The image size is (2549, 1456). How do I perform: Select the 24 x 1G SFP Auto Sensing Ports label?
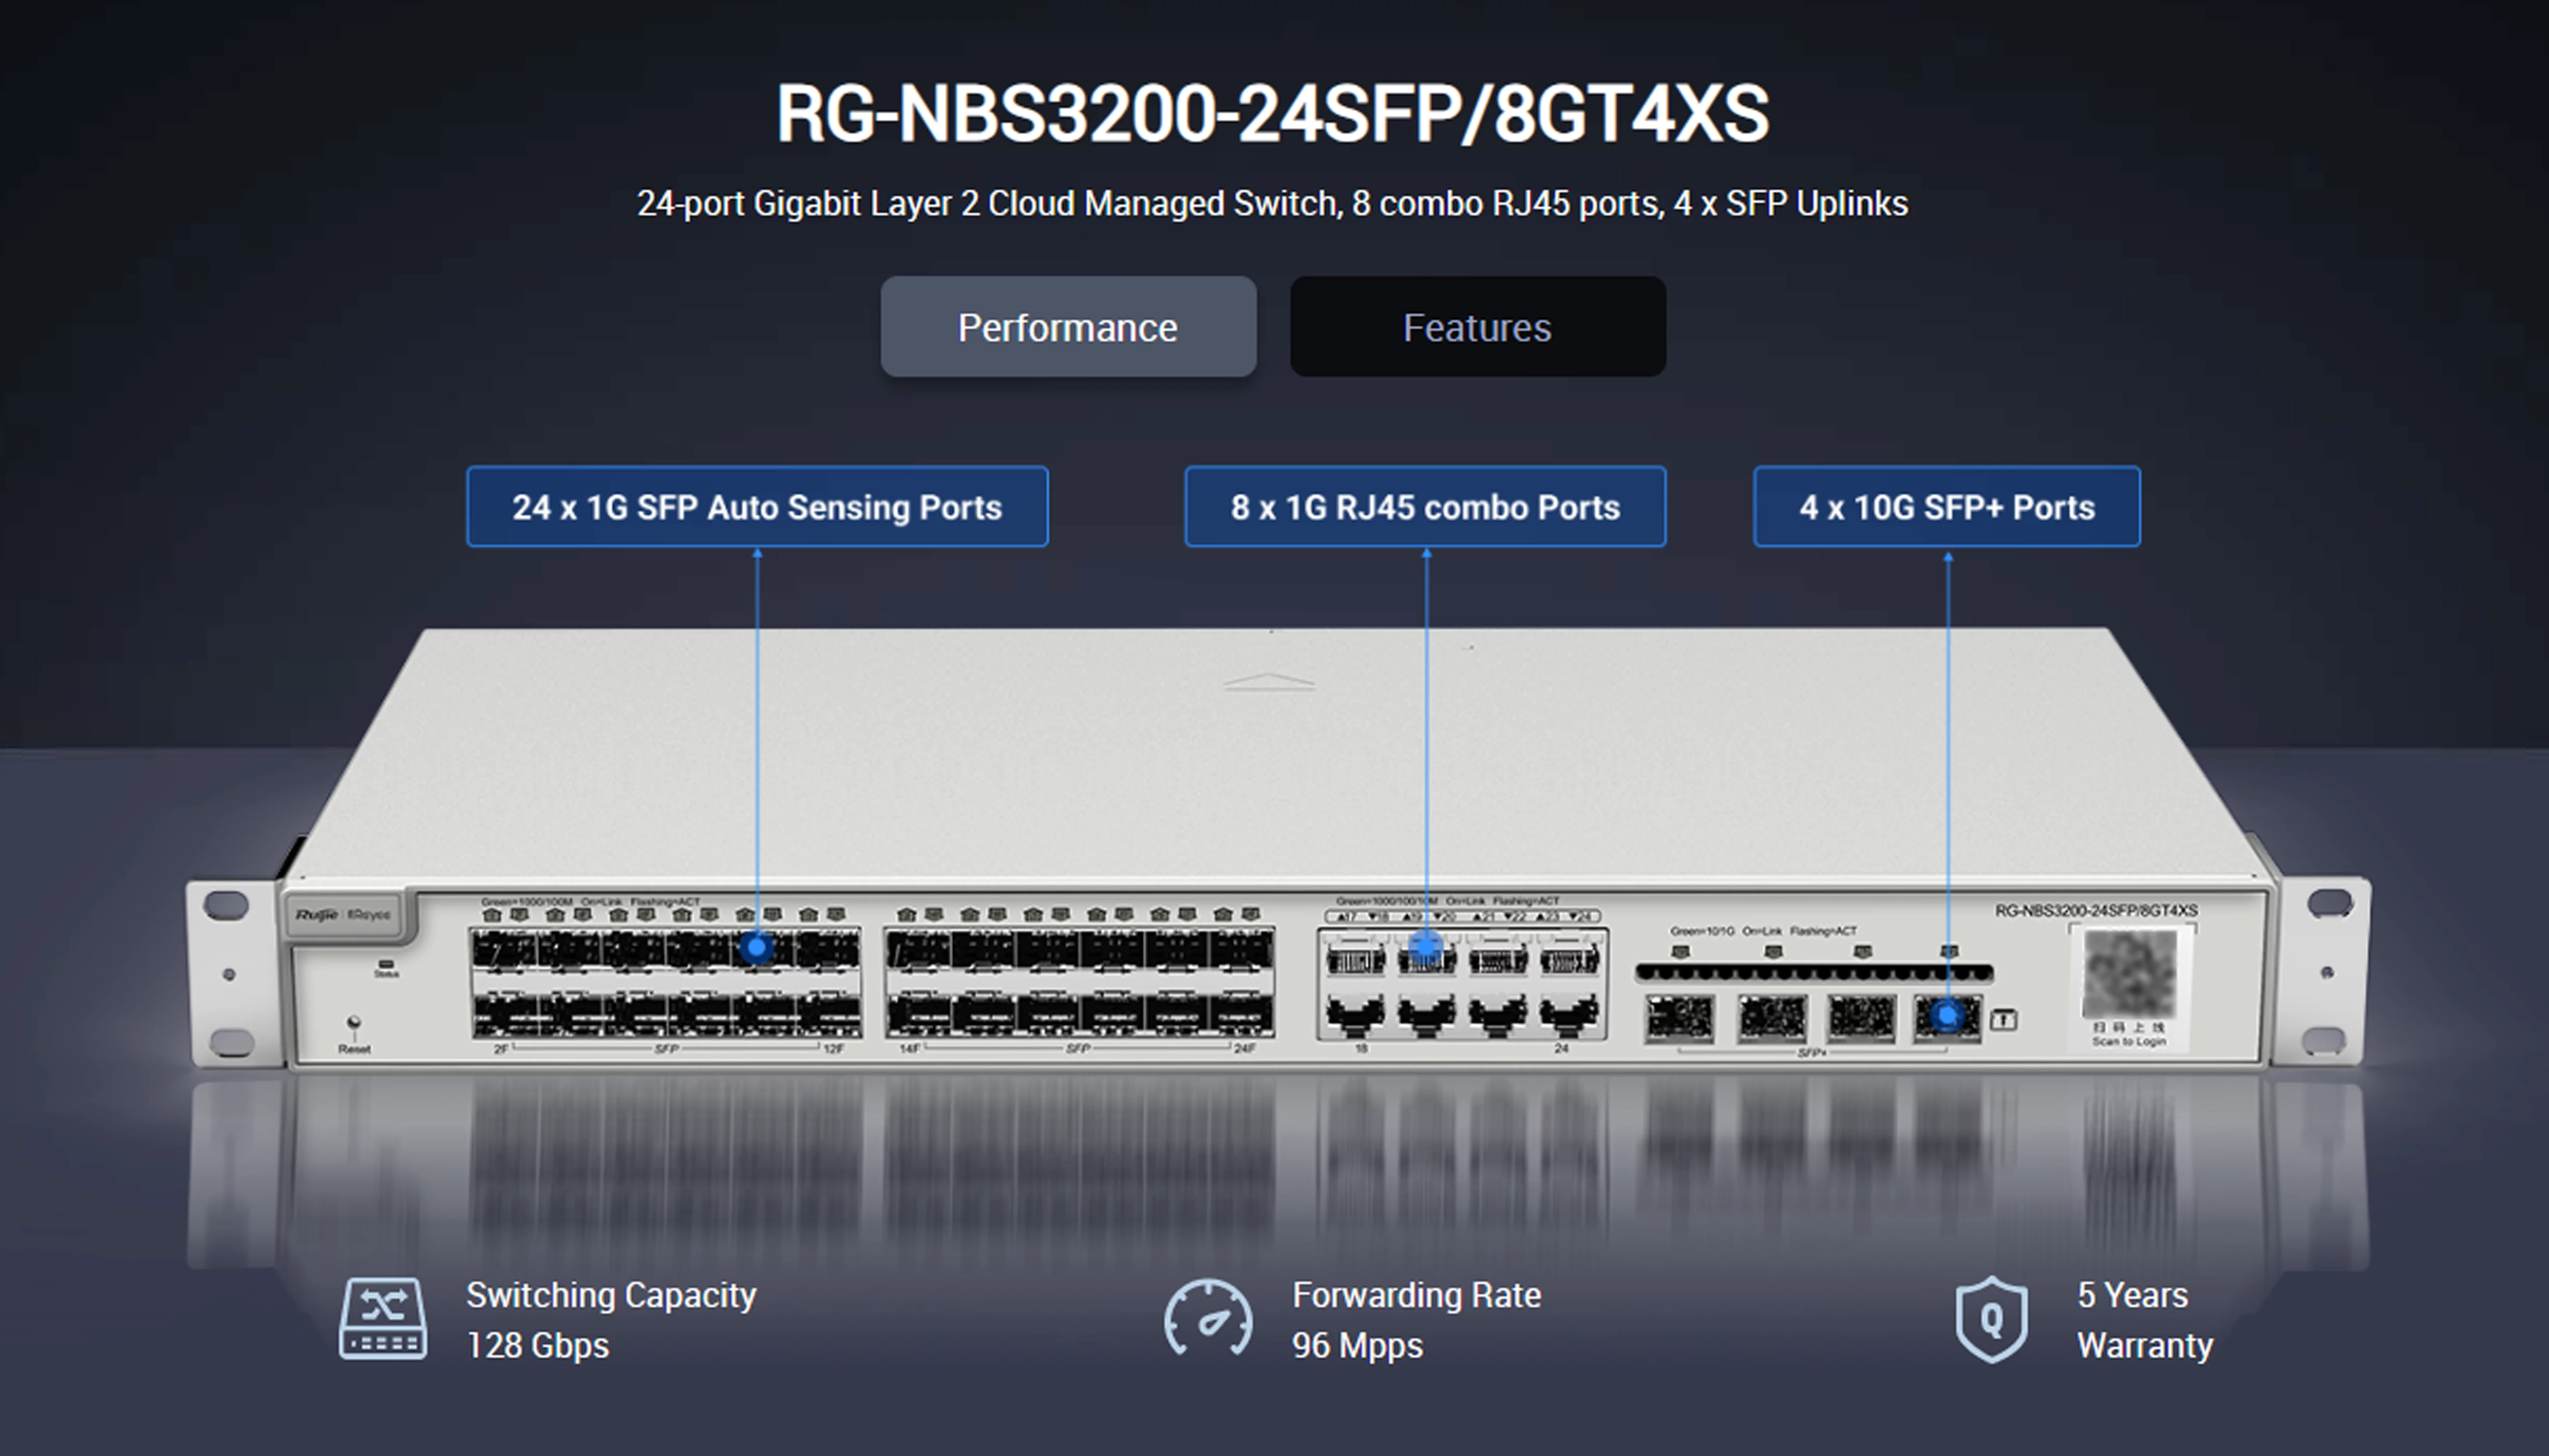[757, 507]
